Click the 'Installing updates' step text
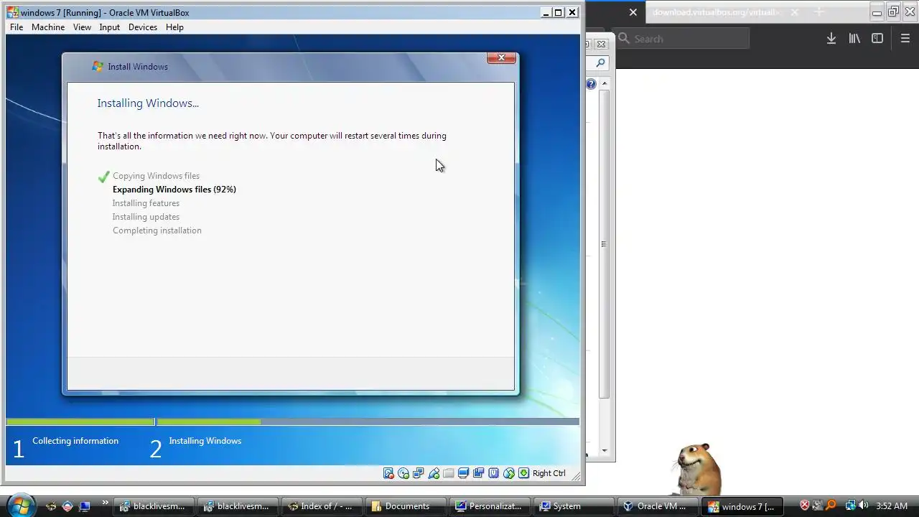This screenshot has height=517, width=919. click(146, 217)
